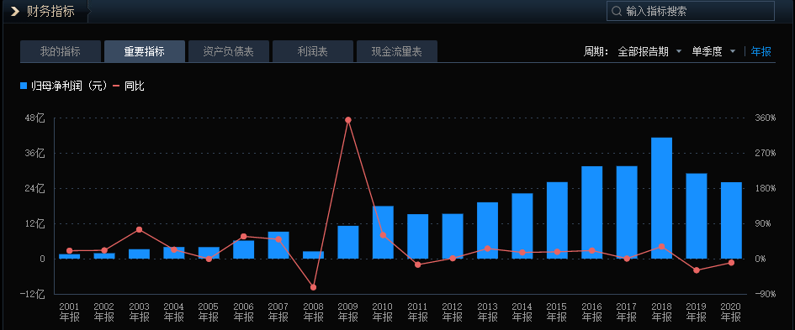Click the 财务指标 panel title
This screenshot has height=330, width=795.
pyautogui.click(x=50, y=11)
